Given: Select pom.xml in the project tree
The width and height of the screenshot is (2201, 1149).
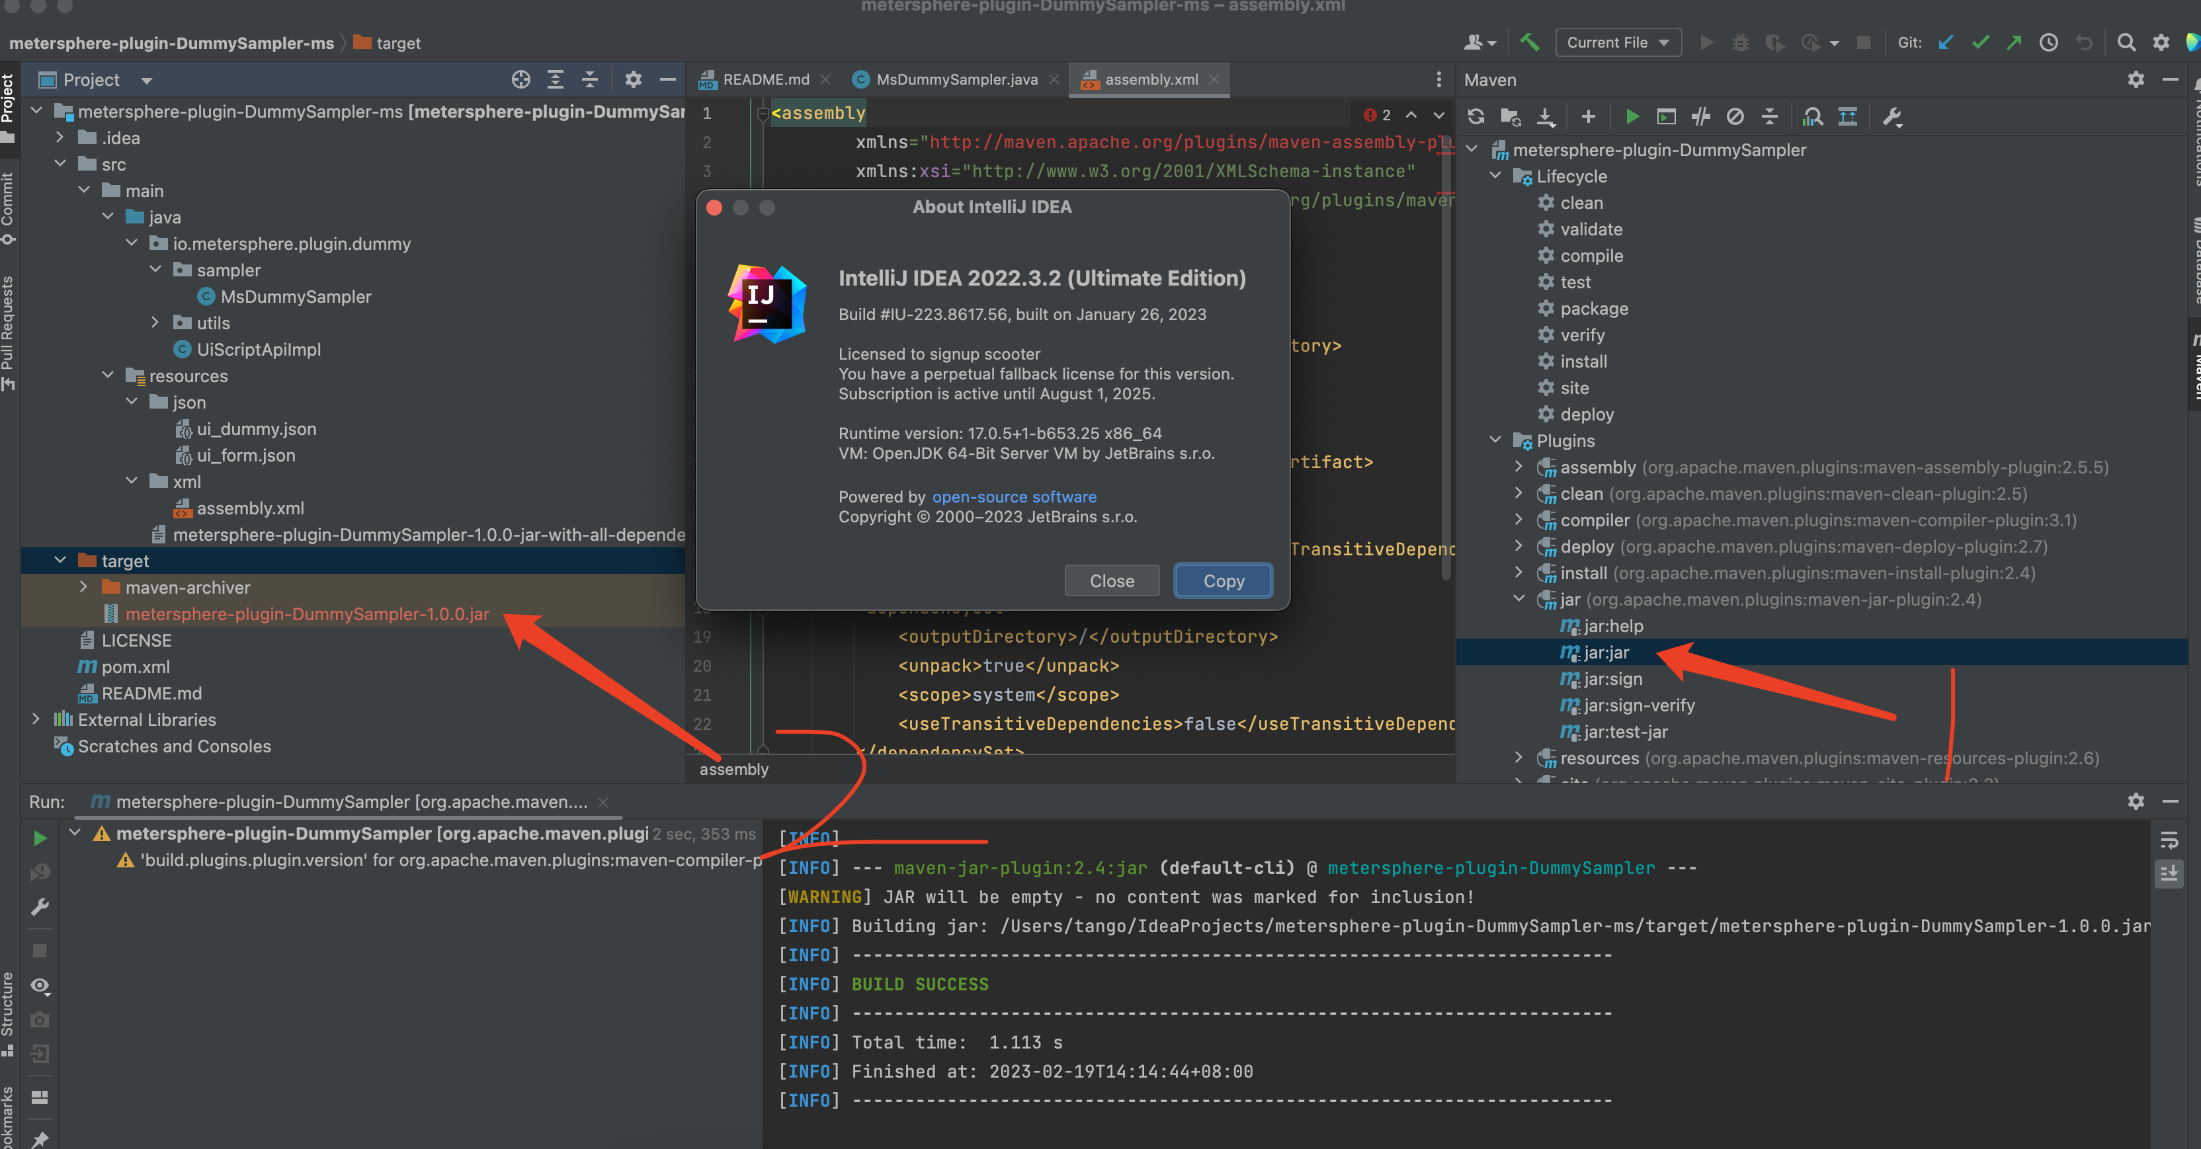Looking at the screenshot, I should (135, 666).
